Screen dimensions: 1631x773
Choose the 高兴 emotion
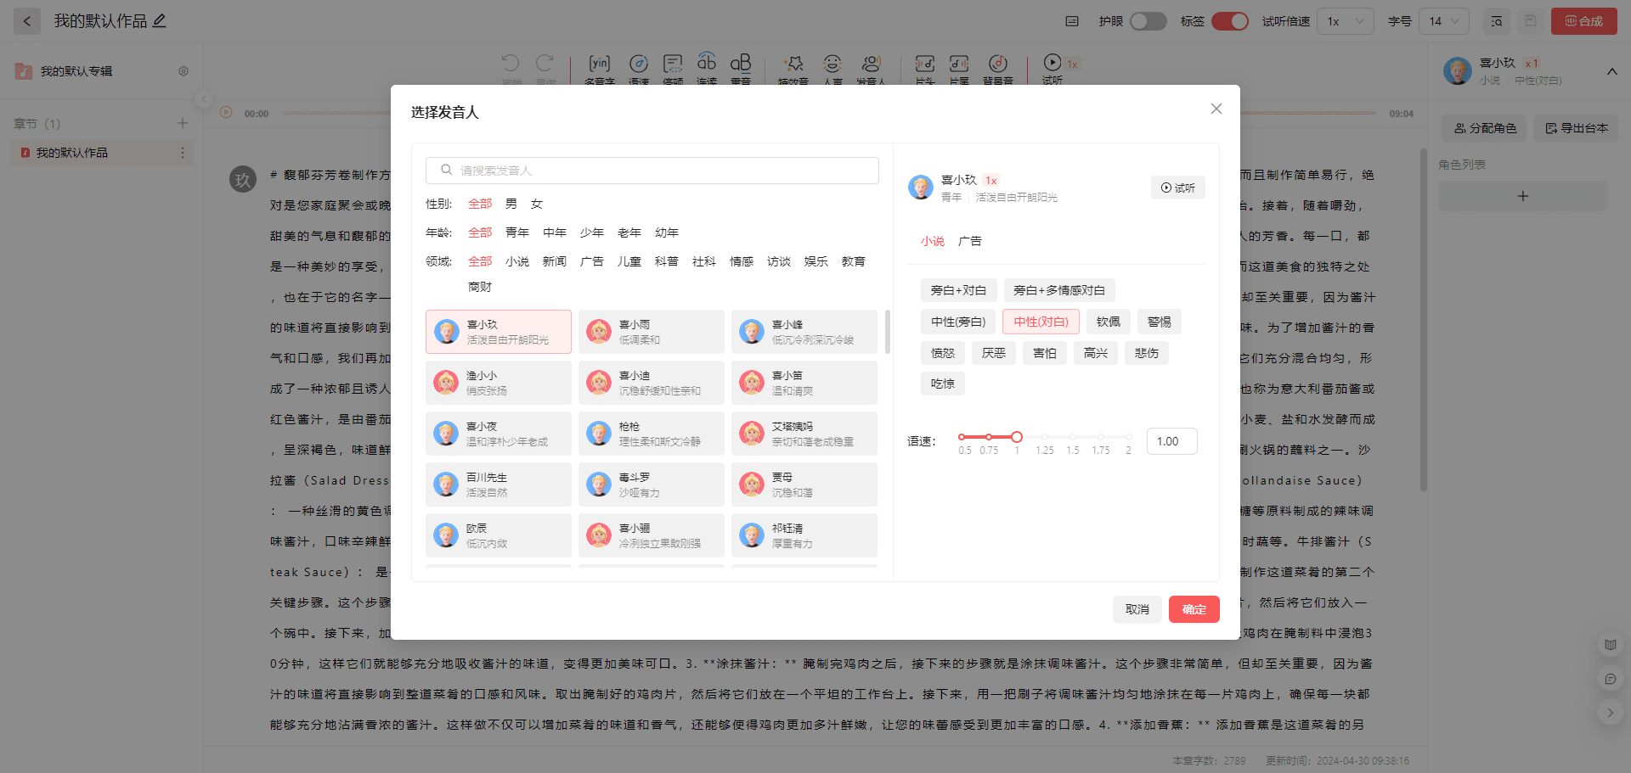click(1096, 353)
